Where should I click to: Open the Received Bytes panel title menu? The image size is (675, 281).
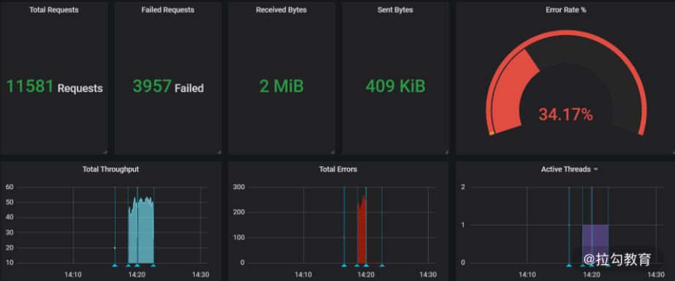click(281, 9)
